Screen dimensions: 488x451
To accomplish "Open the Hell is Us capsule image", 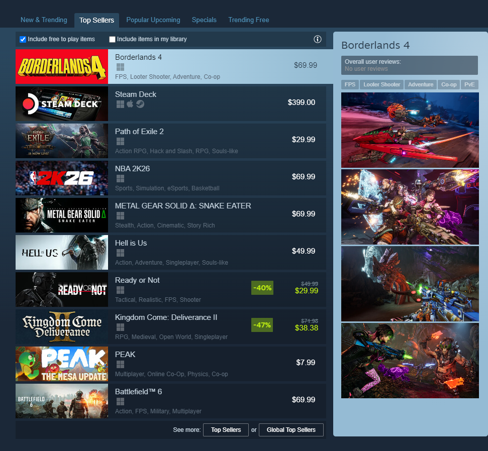I will (x=62, y=252).
